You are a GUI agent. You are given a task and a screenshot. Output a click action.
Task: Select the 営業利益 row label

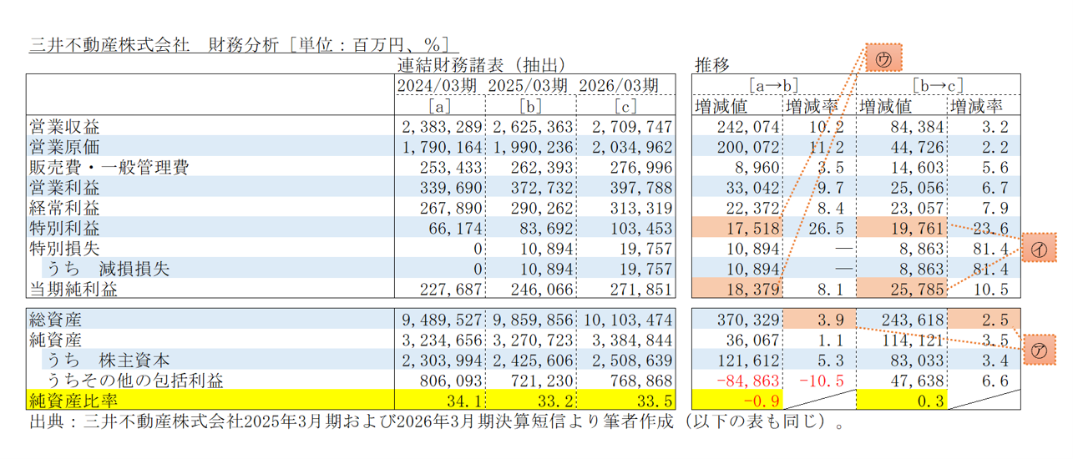[63, 188]
